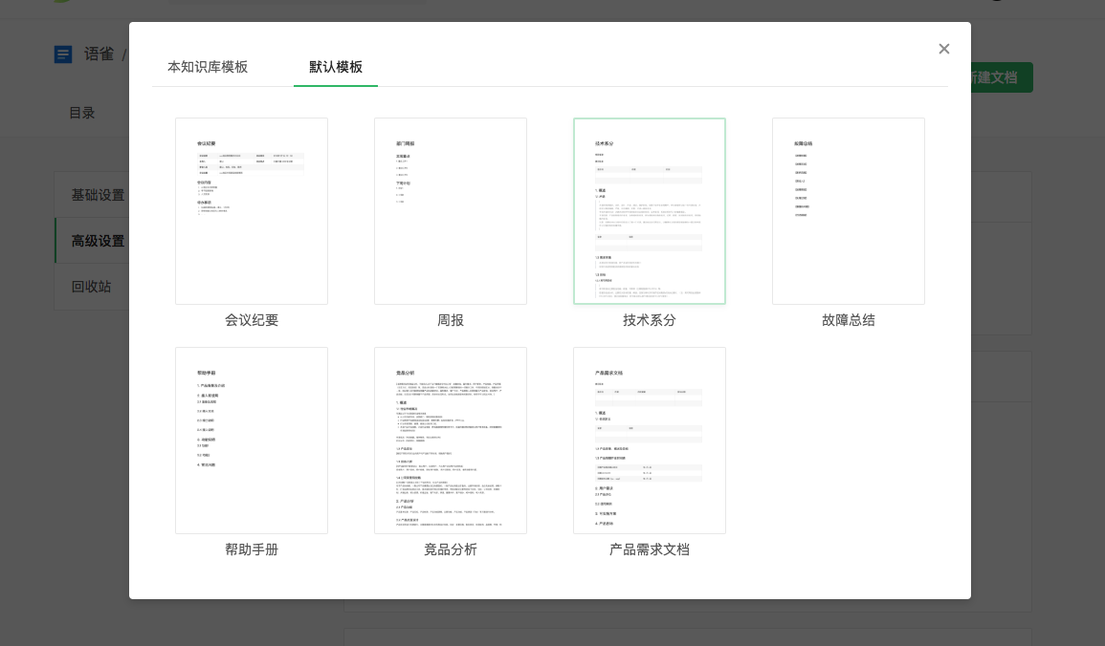This screenshot has height=646, width=1105.
Task: Open the 回收站 sidebar entry
Action: tap(99, 287)
